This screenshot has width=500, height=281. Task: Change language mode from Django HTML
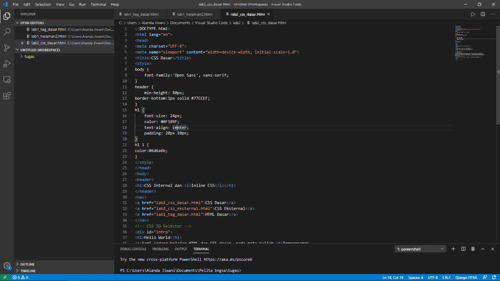tap(466, 278)
